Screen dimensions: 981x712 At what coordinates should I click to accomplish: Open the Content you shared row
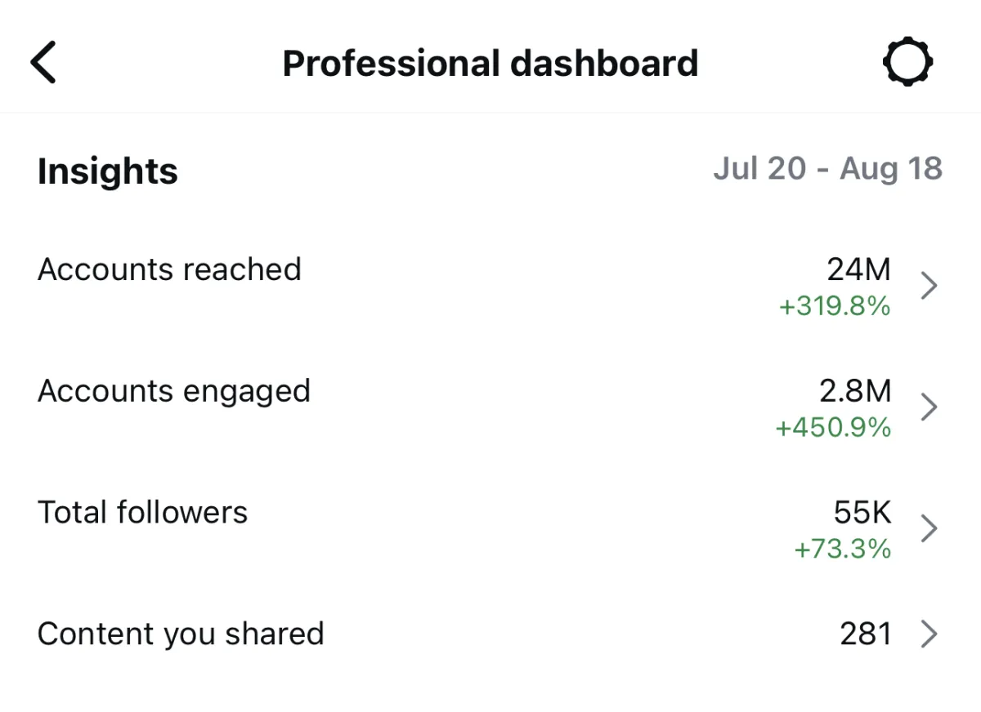coord(490,634)
